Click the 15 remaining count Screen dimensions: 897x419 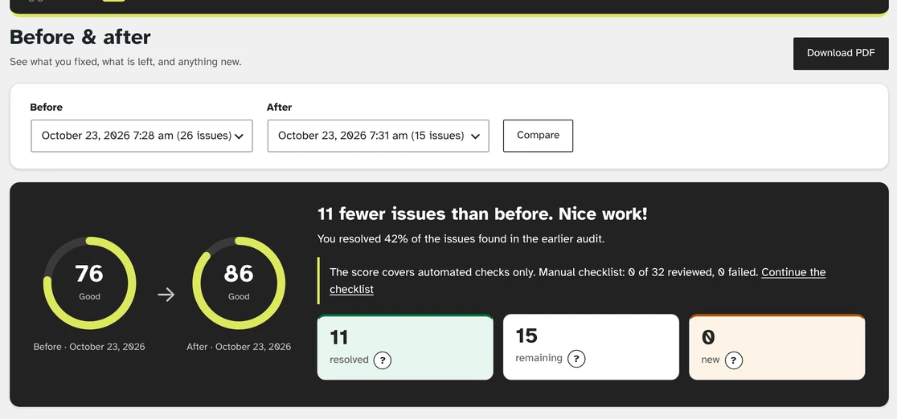[526, 336]
